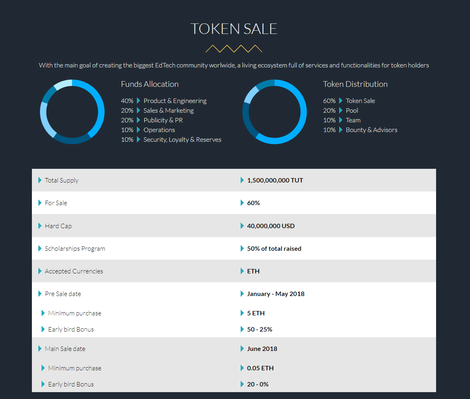470x399 pixels.
Task: Click the arrow icon before Pre Sale date
Action: 40,294
